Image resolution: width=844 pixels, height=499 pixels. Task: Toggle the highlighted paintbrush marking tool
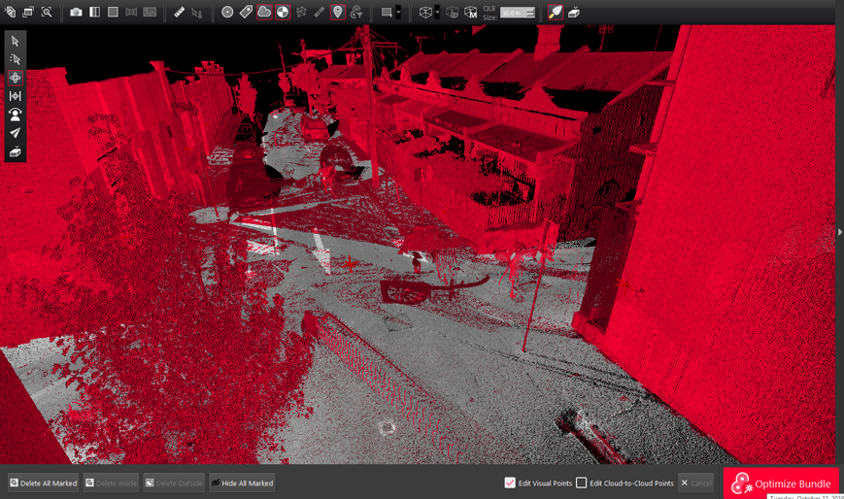click(556, 13)
